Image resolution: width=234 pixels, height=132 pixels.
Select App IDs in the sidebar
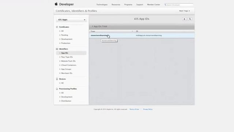(x=71, y=53)
